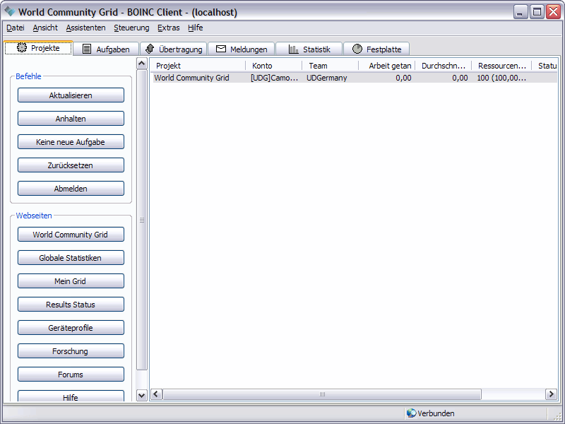The width and height of the screenshot is (565, 424).
Task: Click the BOINC icon in the title bar
Action: (x=10, y=11)
